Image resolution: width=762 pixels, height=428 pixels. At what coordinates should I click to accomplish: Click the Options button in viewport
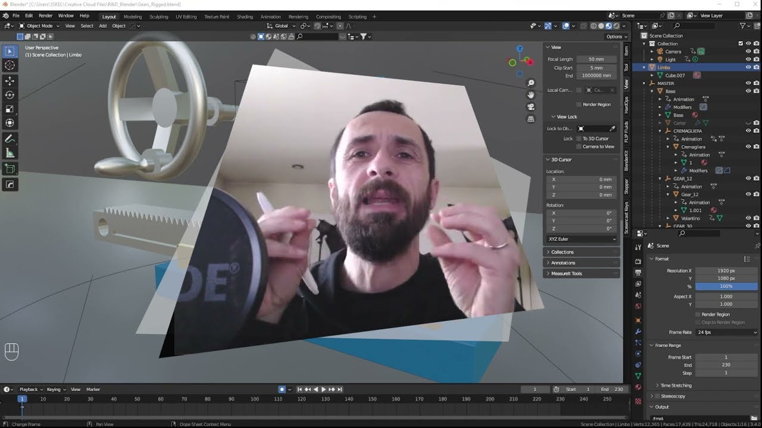[x=616, y=36]
